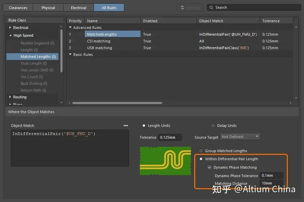Sort by the Tolerance column header
304x202 pixels.
pos(276,21)
